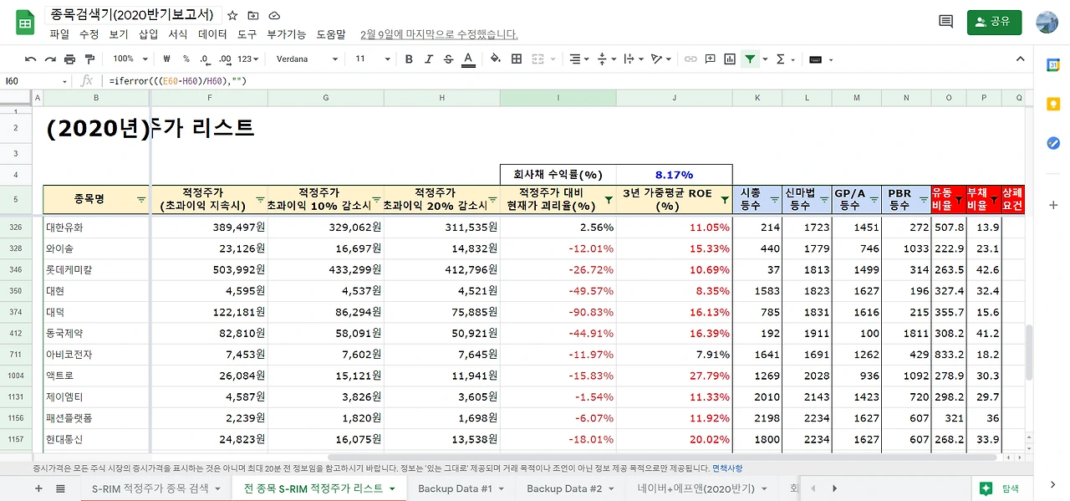This screenshot has height=501, width=1070.
Task: Open the 수정 menu
Action: pyautogui.click(x=89, y=34)
